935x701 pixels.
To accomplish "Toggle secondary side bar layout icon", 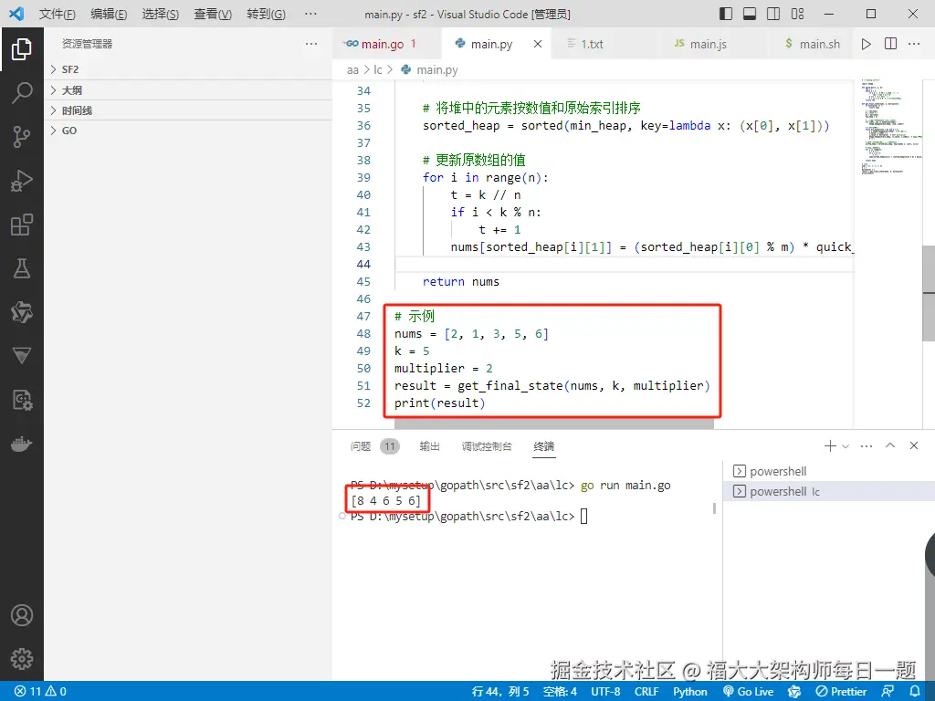I will click(x=773, y=14).
